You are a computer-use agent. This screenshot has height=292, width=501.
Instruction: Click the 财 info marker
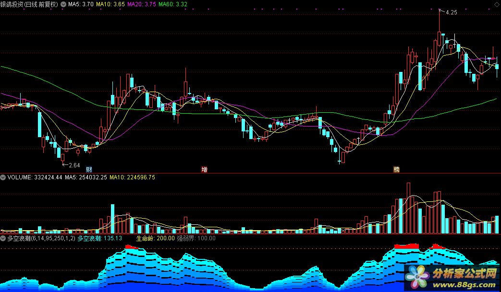[x=89, y=169]
